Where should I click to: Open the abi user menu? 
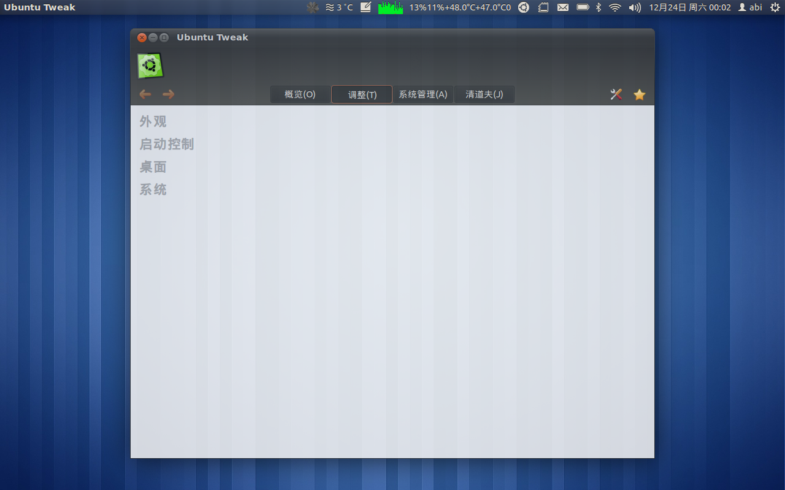(x=751, y=7)
